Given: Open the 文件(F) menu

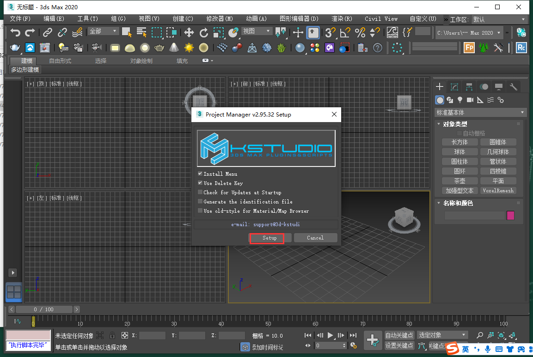Looking at the screenshot, I should (20, 18).
